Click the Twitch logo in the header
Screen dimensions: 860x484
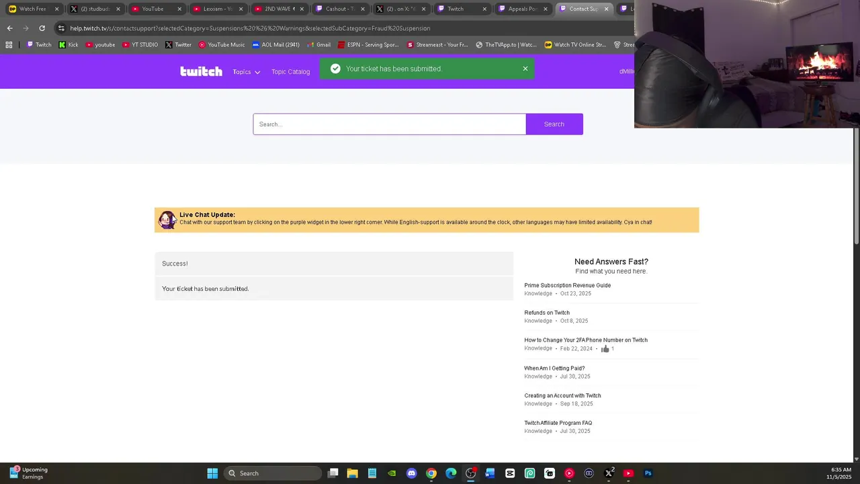tap(201, 71)
